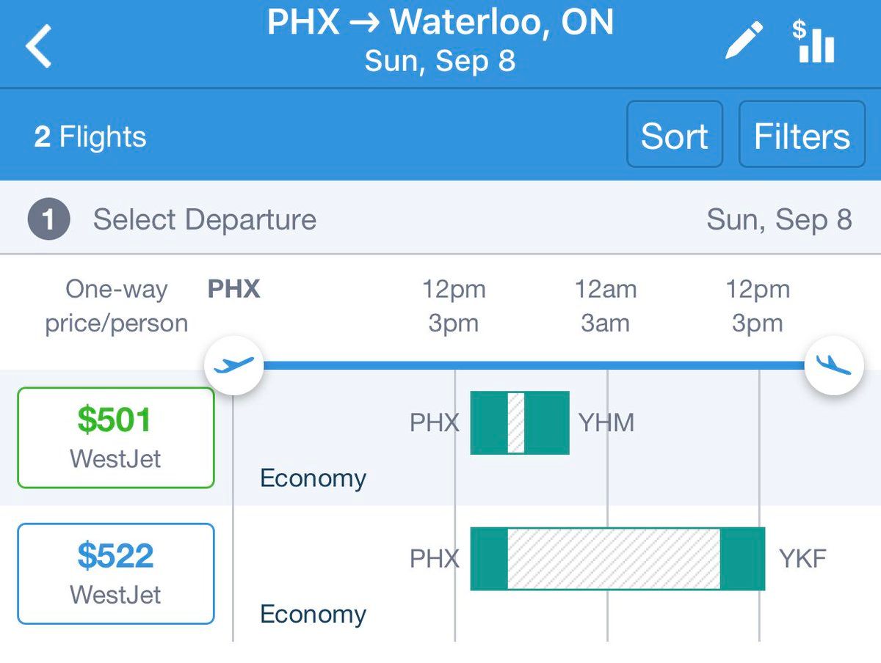Select the $522 WestJet fare

116,574
